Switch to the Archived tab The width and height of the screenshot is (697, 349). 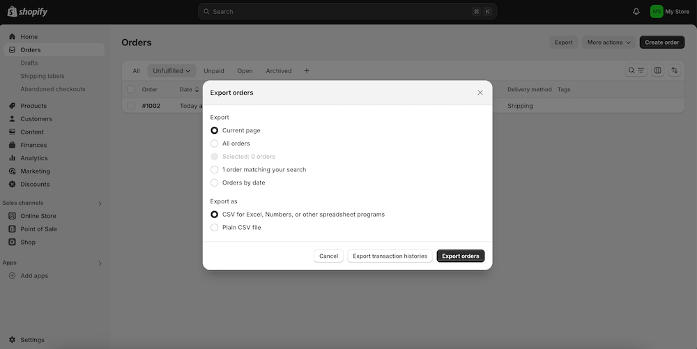point(279,70)
